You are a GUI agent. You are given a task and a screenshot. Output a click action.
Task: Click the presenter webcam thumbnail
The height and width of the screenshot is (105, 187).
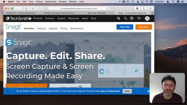[167, 88]
